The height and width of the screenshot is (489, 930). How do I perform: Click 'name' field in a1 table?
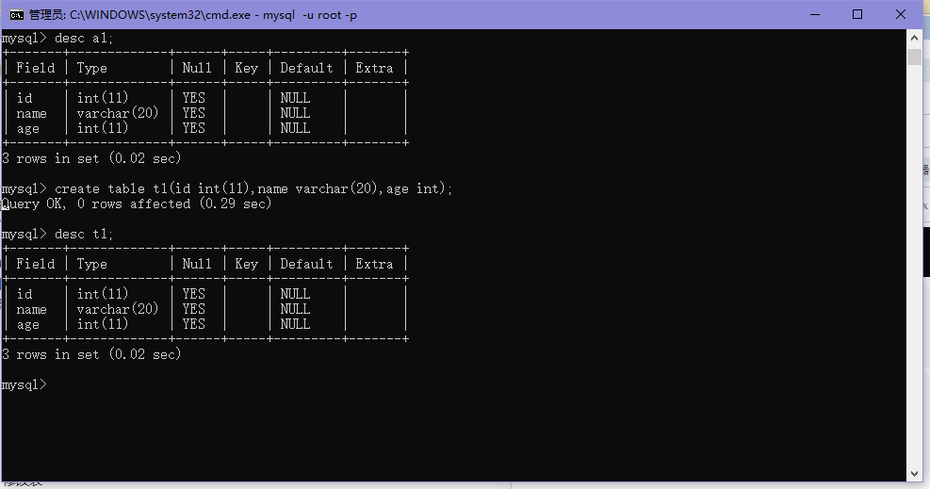click(31, 113)
